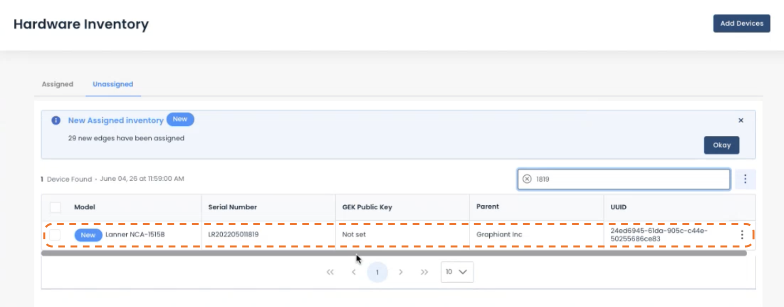Tick the select-all checkbox in the table header
Image resolution: width=784 pixels, height=307 pixels.
(x=55, y=207)
